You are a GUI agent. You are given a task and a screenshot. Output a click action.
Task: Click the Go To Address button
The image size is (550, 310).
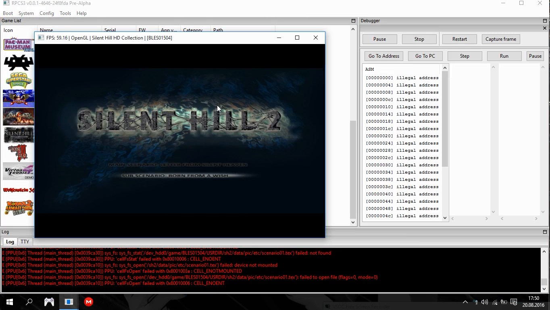(383, 56)
